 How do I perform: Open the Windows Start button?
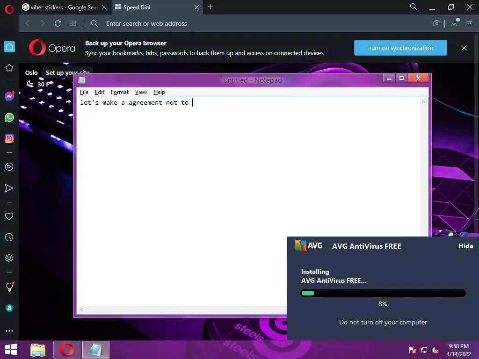(x=11, y=350)
